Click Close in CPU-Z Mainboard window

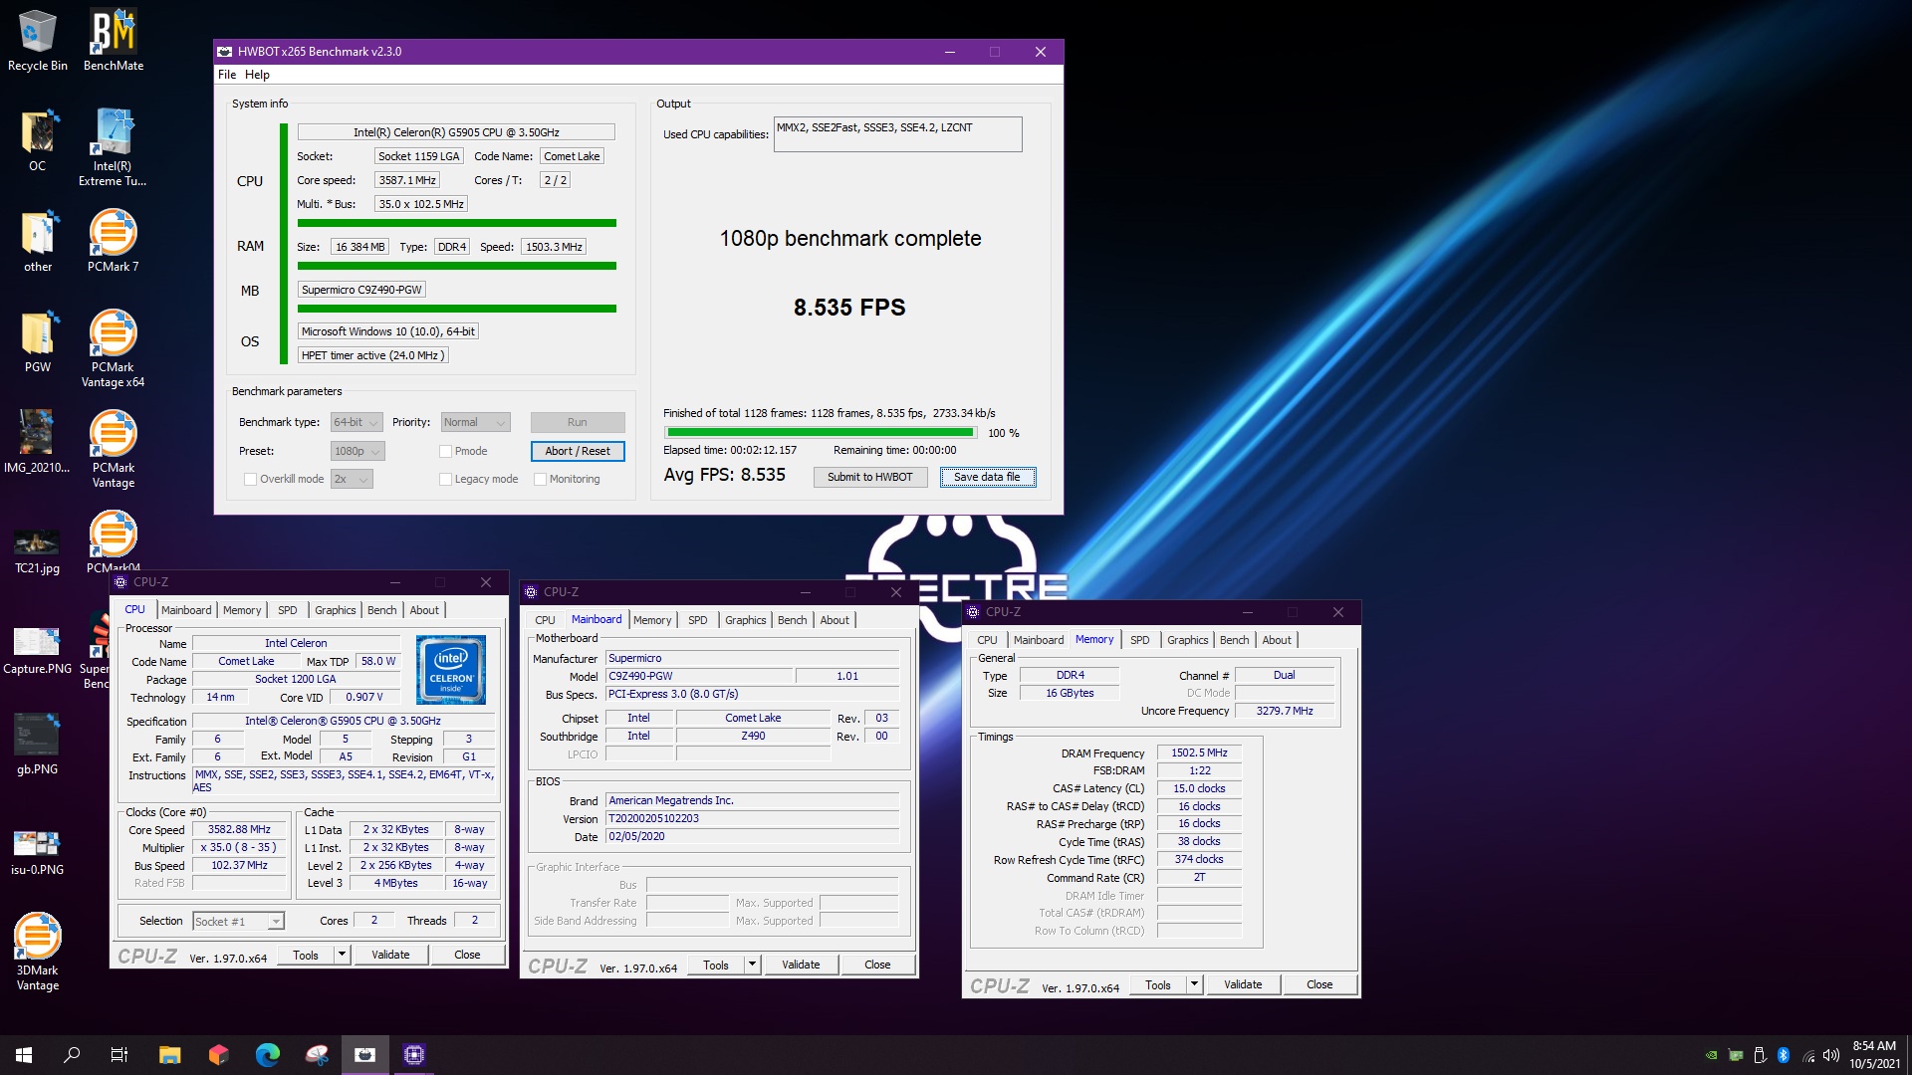point(877,965)
